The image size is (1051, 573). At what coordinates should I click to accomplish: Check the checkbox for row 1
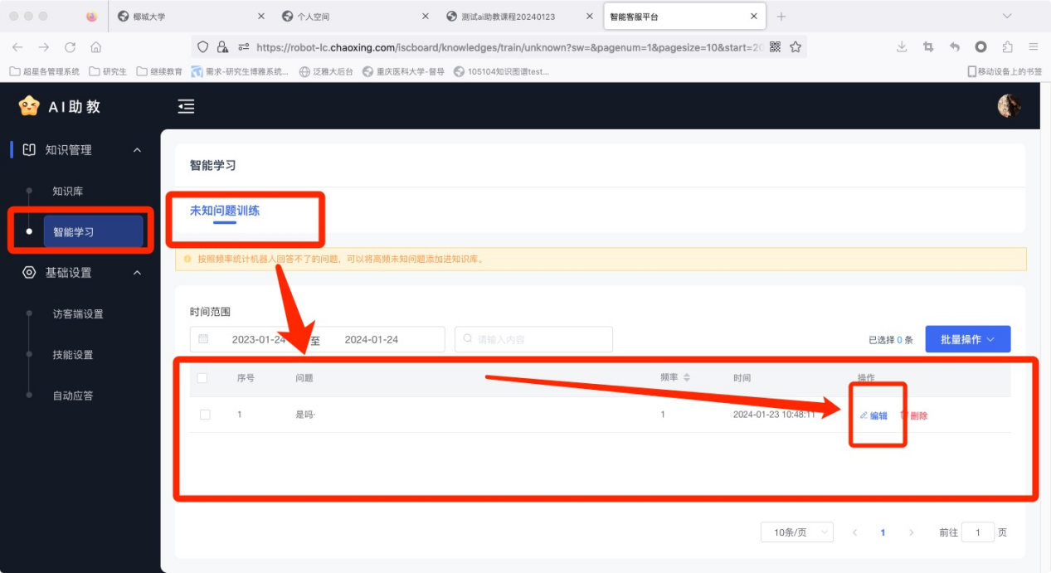pos(205,415)
